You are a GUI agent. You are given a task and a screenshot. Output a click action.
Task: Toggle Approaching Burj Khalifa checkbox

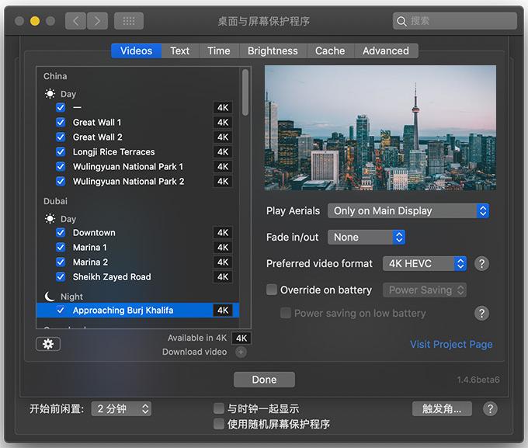61,310
